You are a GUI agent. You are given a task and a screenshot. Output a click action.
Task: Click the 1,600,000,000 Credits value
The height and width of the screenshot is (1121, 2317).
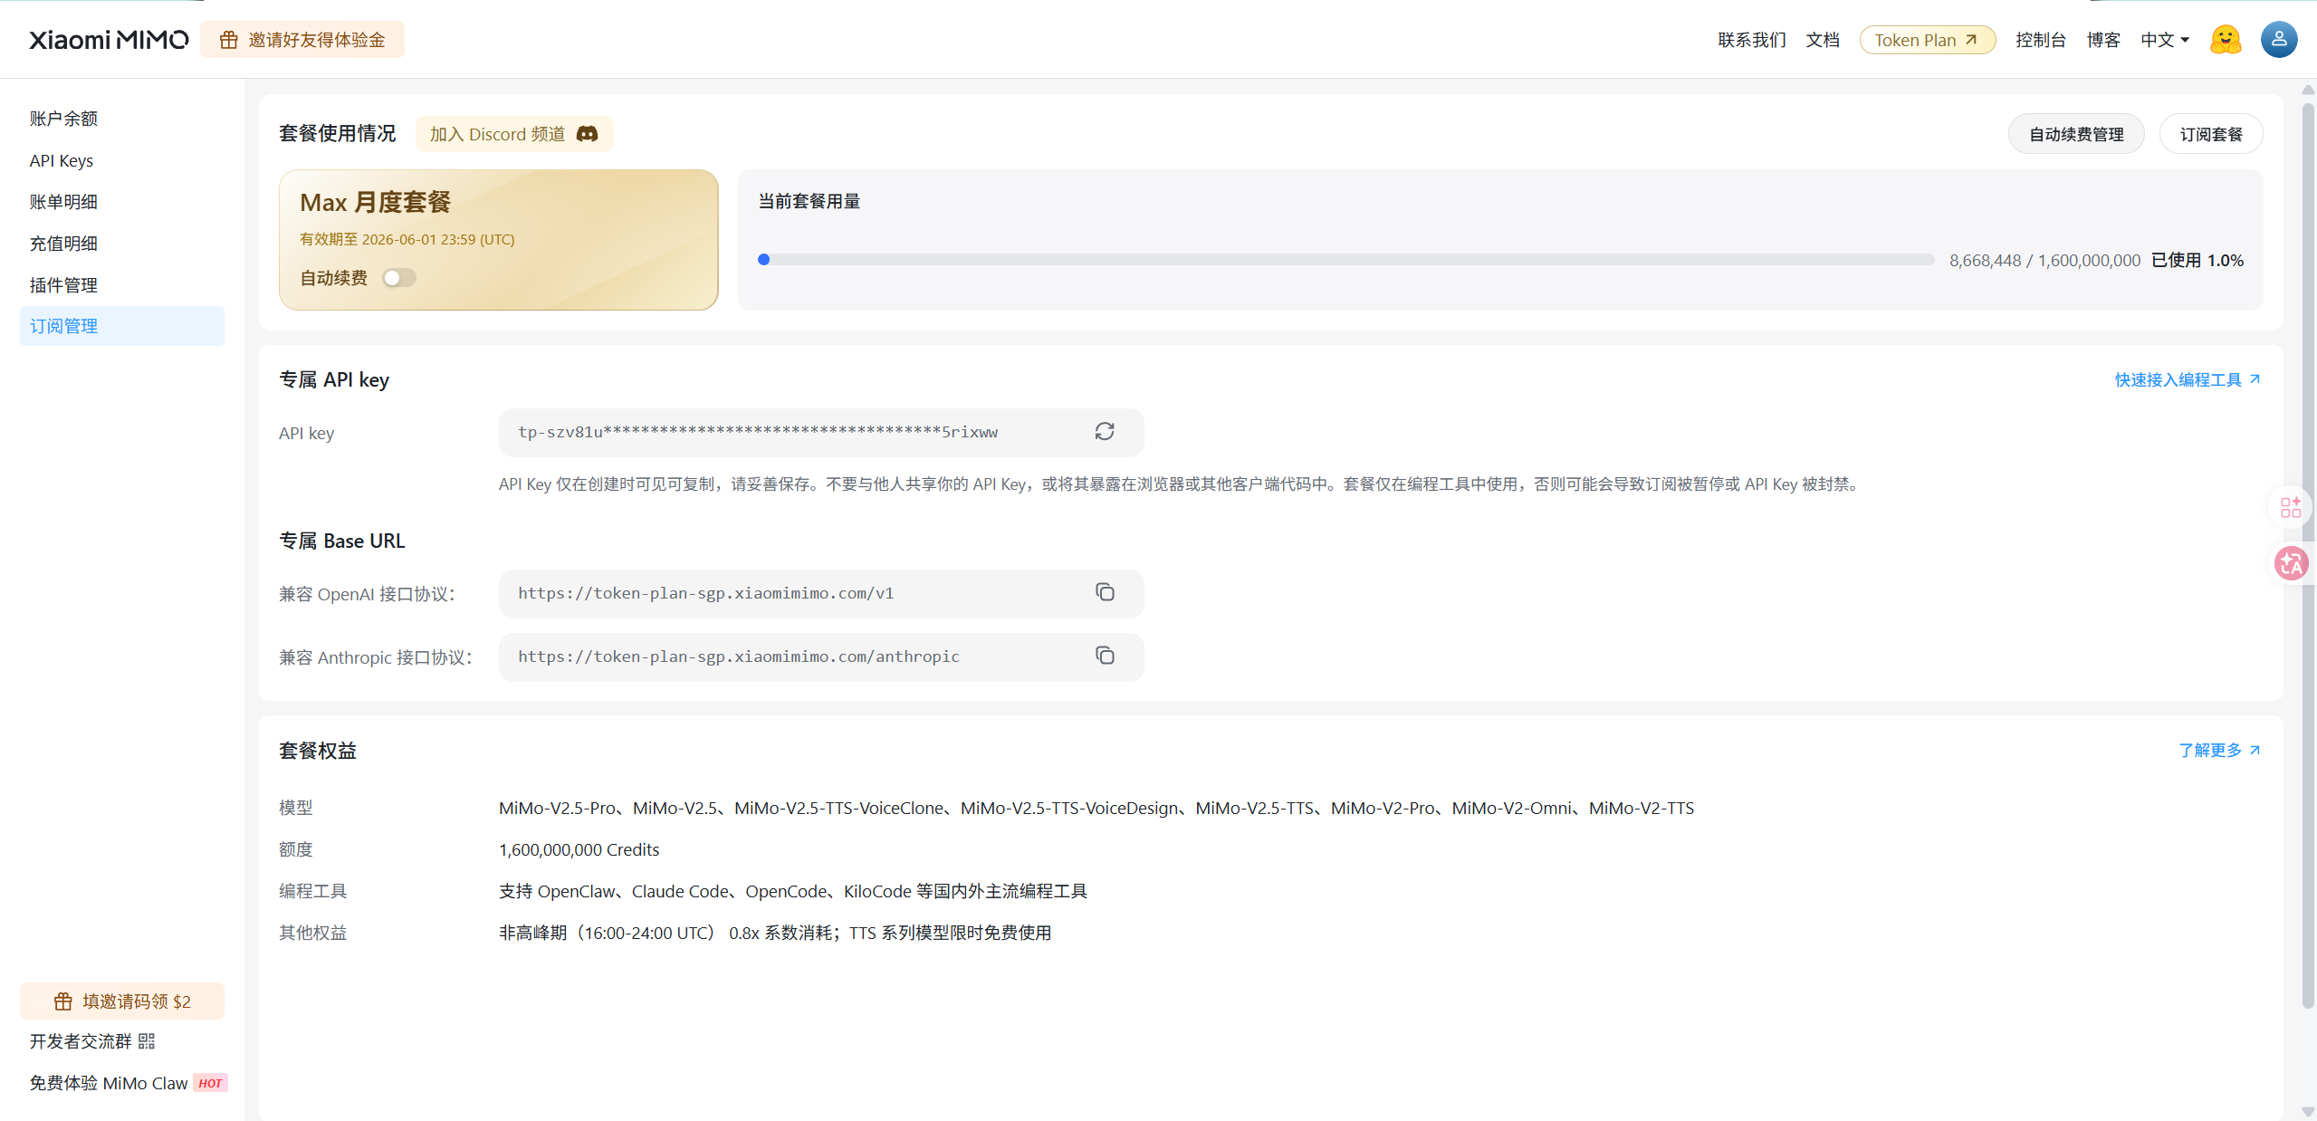[579, 849]
